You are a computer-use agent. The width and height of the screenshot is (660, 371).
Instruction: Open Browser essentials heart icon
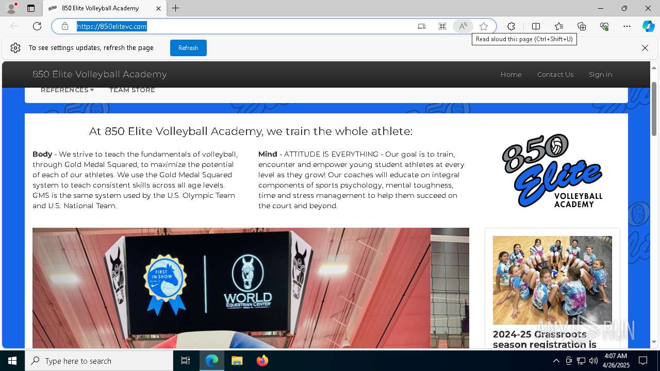pos(604,26)
